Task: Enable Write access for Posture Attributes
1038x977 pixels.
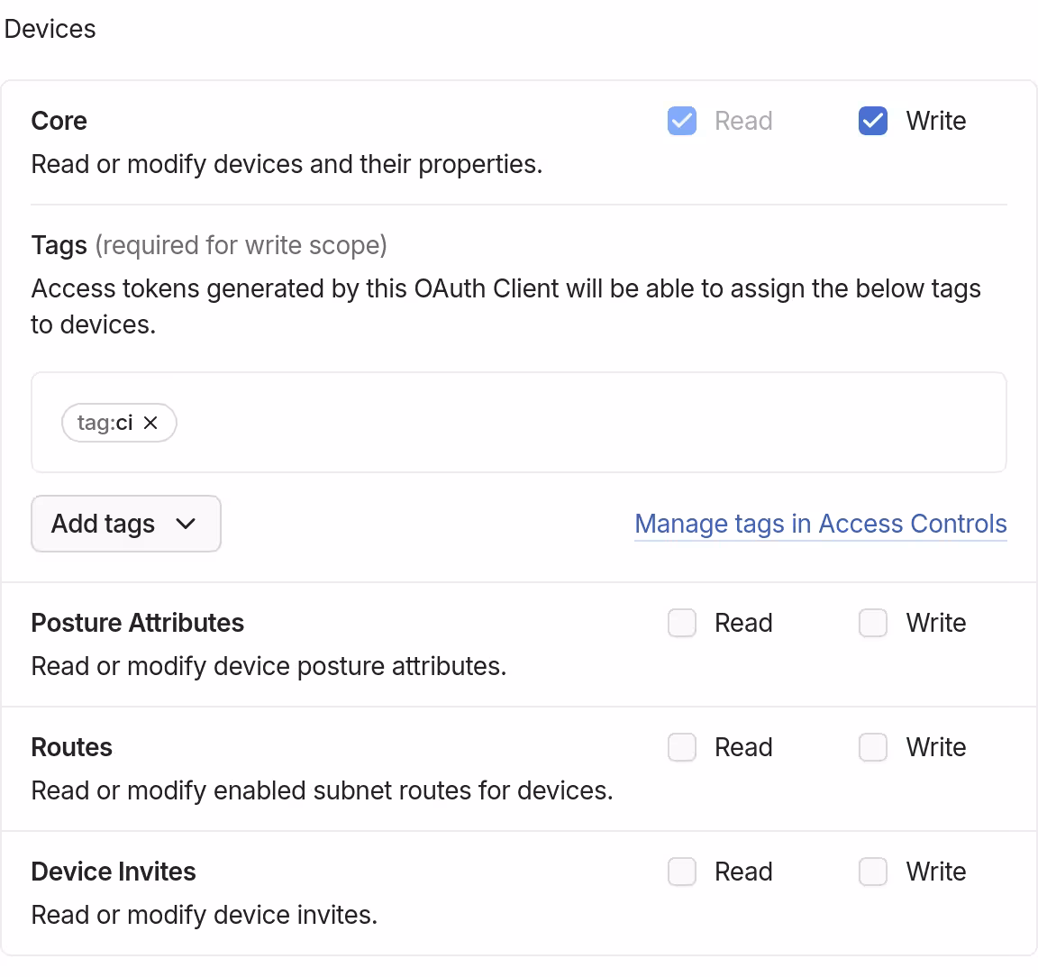Action: [872, 623]
